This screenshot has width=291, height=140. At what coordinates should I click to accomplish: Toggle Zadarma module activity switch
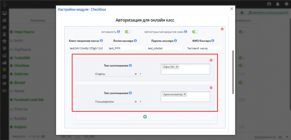tap(242, 74)
